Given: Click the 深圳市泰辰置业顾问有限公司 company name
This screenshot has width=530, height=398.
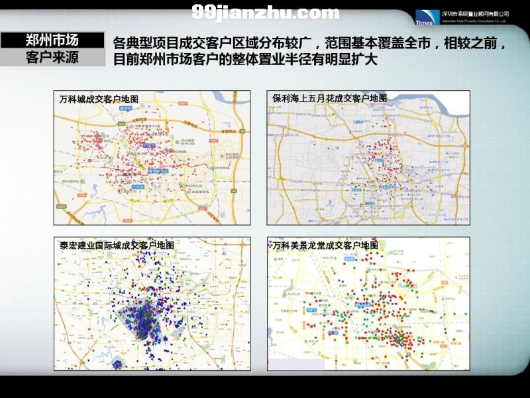Looking at the screenshot, I should 475,14.
